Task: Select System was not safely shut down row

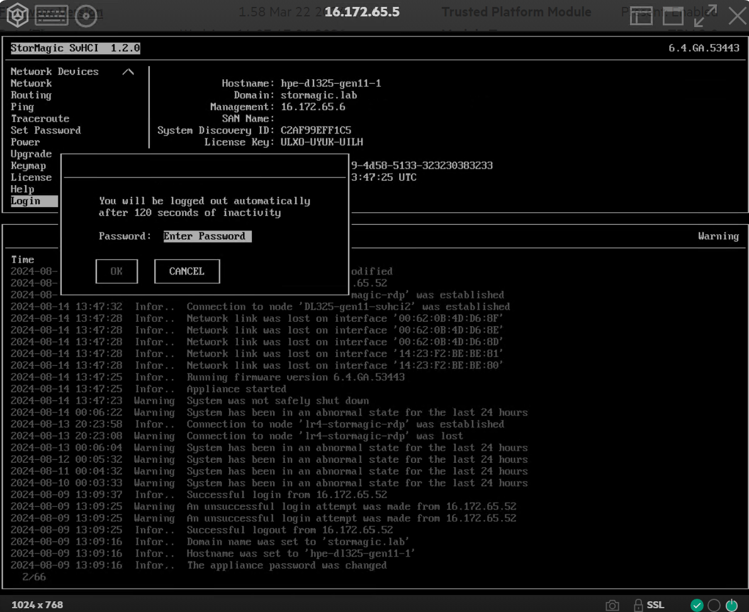Action: [x=189, y=401]
